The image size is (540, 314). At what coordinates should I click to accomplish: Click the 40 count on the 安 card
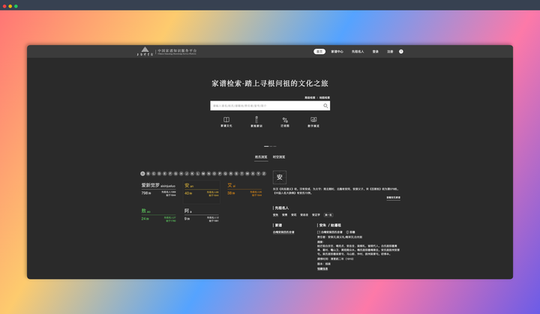[x=187, y=193]
